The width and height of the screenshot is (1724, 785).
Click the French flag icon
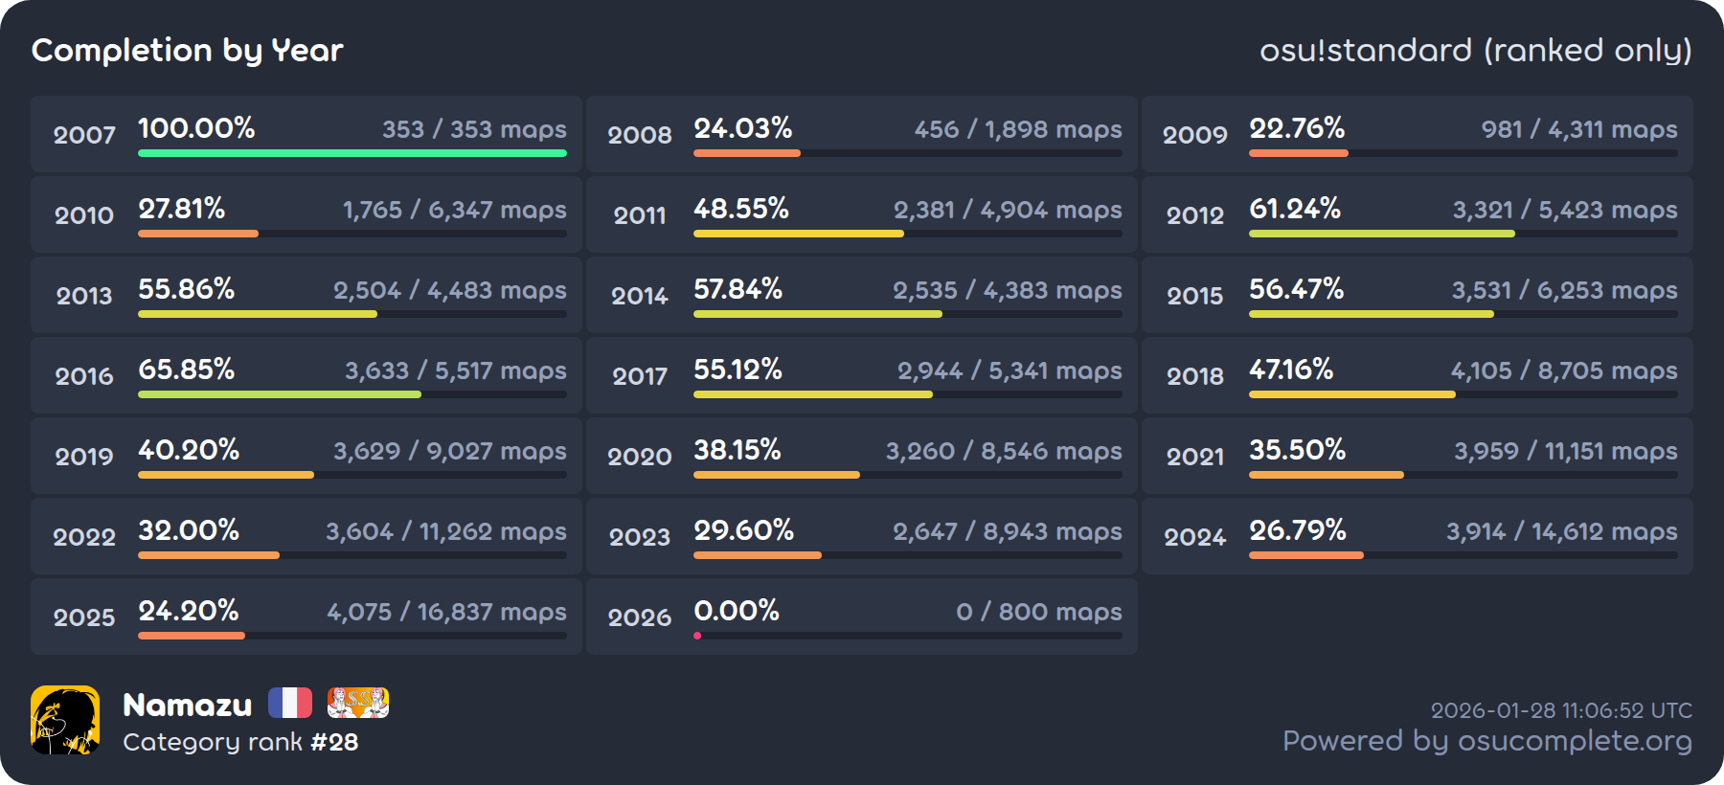pyautogui.click(x=290, y=703)
